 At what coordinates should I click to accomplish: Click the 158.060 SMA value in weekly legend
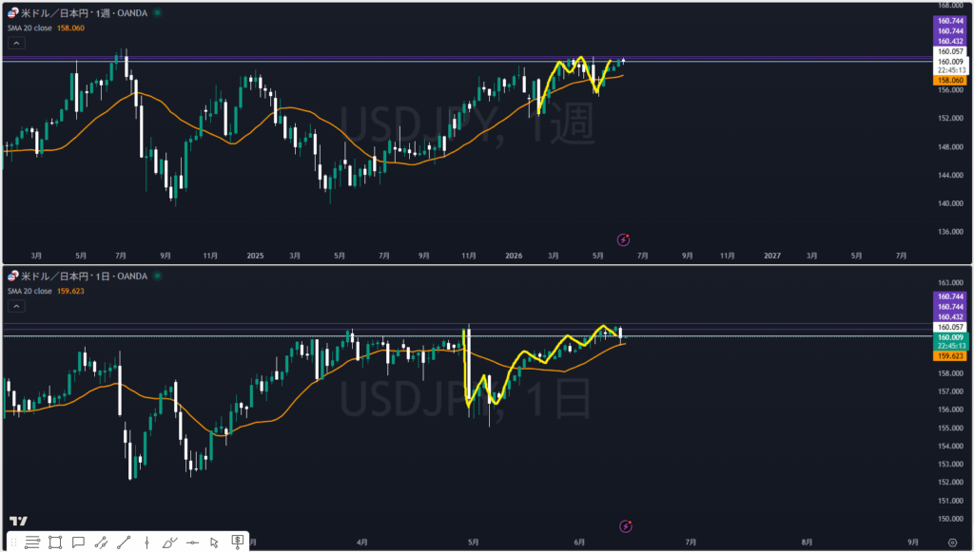point(70,28)
